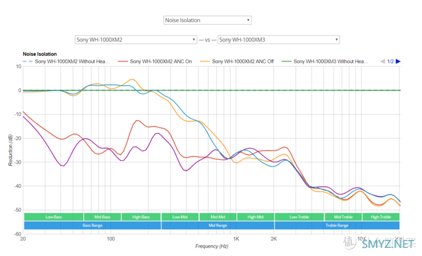Click the Frequency (Hz) axis label

pos(212,246)
